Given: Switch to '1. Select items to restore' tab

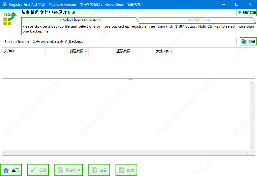Looking at the screenshot, I should (80, 20).
